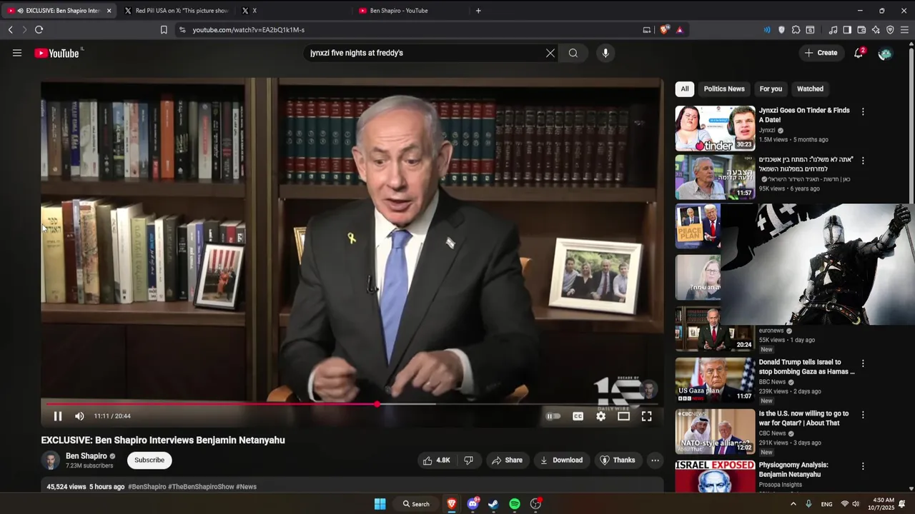Open the Brave VPN shield icon
The width and height of the screenshot is (915, 514).
(x=890, y=30)
